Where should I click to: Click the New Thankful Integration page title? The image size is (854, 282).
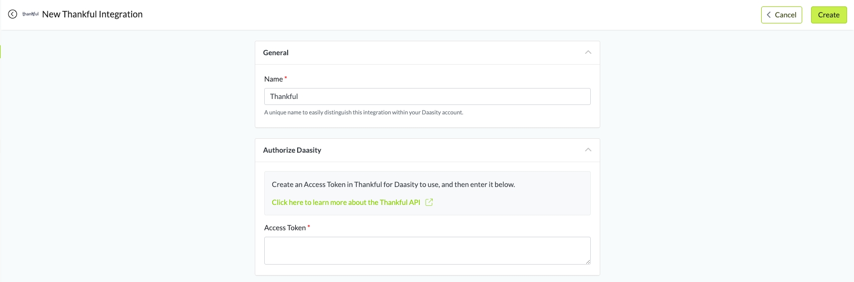coord(92,14)
